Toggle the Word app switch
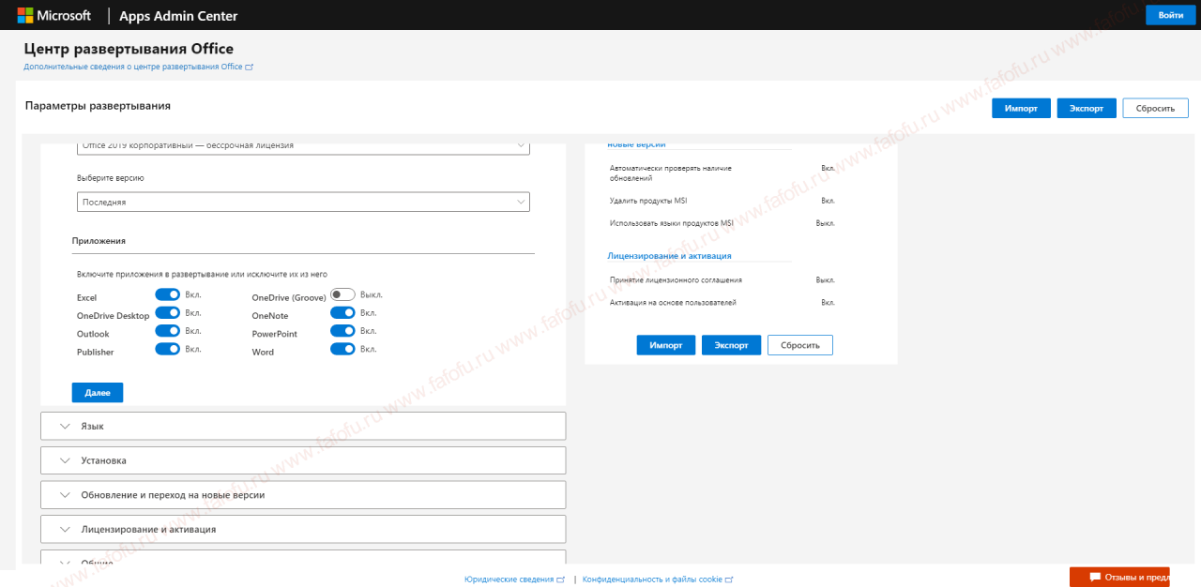Screen dimensions: 1201x587 click(x=342, y=349)
